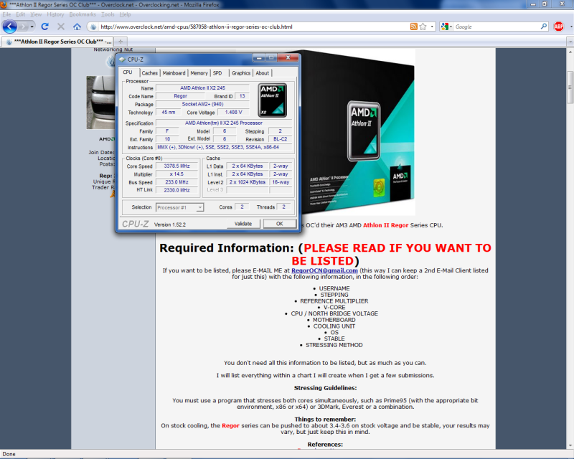Click the Code Name value Regor

pos(180,96)
